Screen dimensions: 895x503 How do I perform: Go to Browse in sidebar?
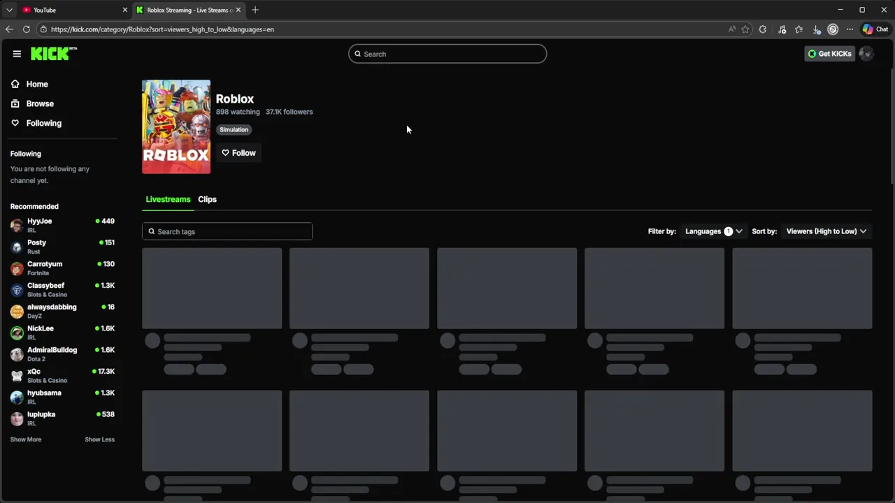tap(40, 103)
